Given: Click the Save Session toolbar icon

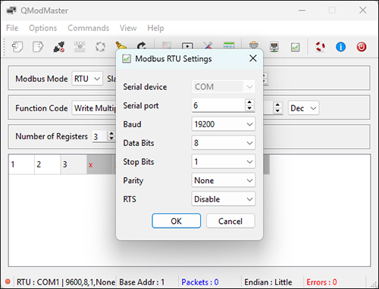Looking at the screenshot, I should pyautogui.click(x=38, y=47).
